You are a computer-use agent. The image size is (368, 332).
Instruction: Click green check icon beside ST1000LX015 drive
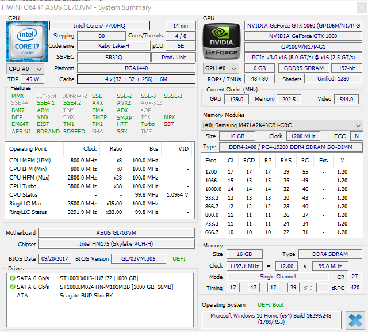13,278
